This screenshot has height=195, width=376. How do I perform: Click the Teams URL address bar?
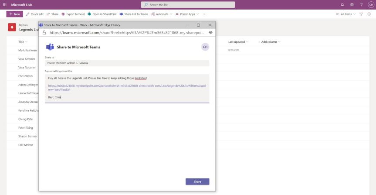127,32
